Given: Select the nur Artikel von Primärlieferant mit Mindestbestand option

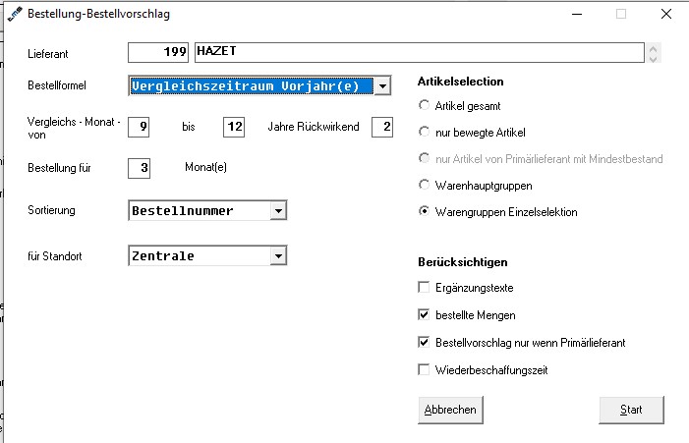Looking at the screenshot, I should click(x=424, y=158).
